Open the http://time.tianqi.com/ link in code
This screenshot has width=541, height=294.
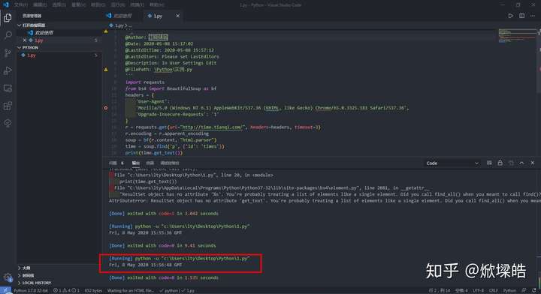(212, 127)
